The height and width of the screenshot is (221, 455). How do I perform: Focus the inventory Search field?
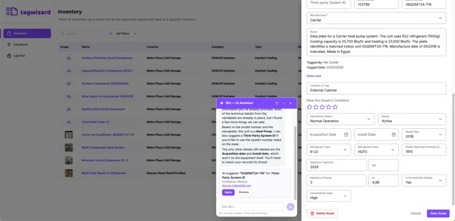[80, 34]
